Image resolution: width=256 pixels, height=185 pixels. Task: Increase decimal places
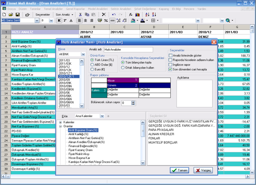point(119,20)
